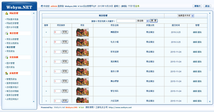This screenshot has height=112, width=214.
Task: Click 删除 link for 舞蹈团体
Action: coord(200,32)
